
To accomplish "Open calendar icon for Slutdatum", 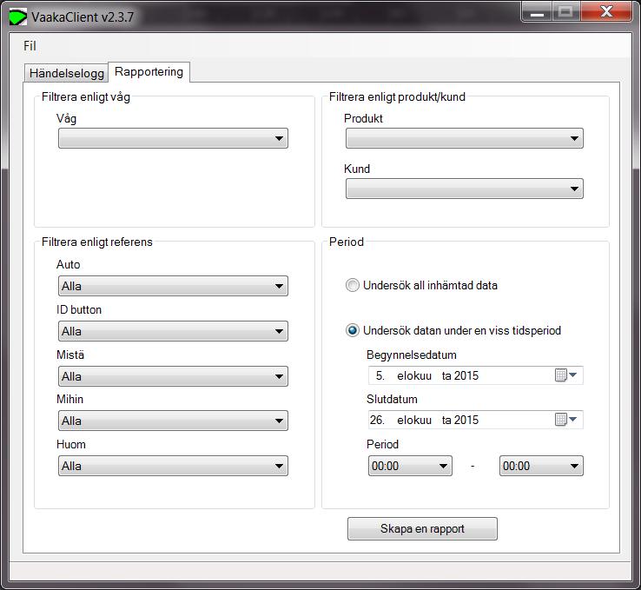I will tap(565, 420).
